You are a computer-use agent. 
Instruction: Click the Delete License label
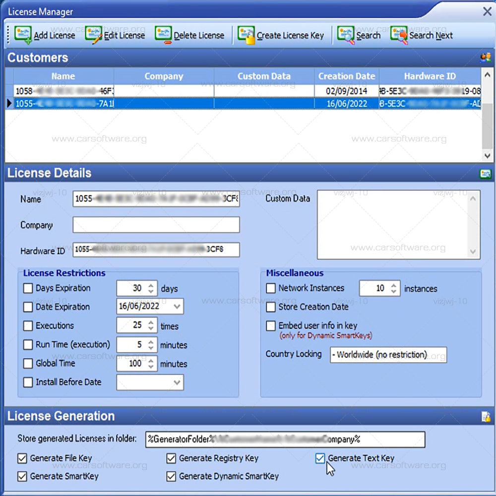pos(199,35)
